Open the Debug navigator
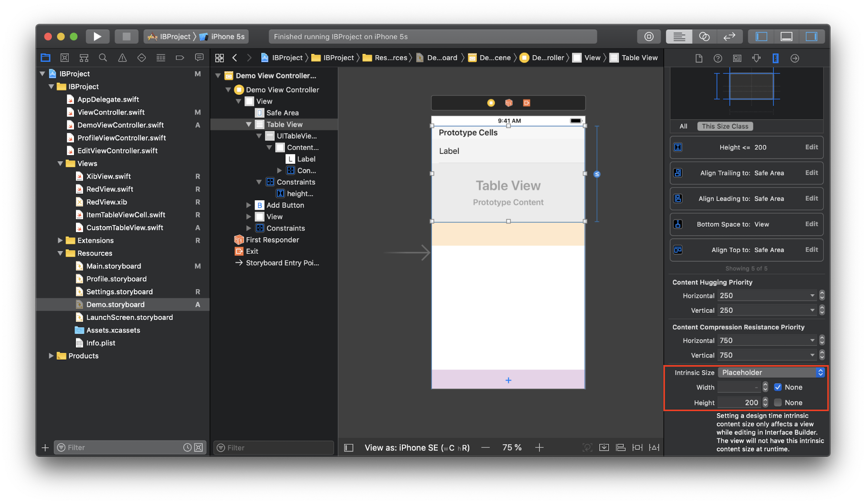 161,58
